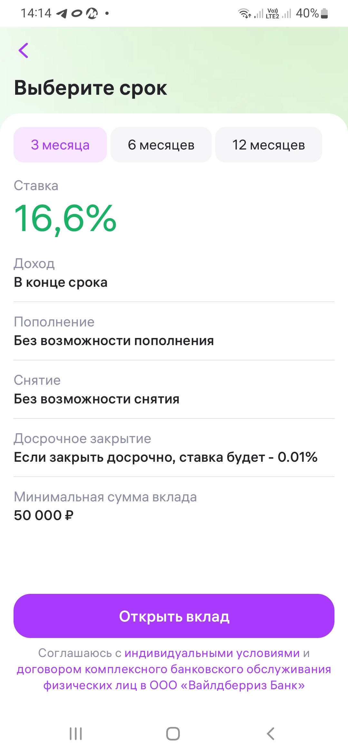The width and height of the screenshot is (348, 754).
Task: Tap Android home button
Action: tap(173, 734)
